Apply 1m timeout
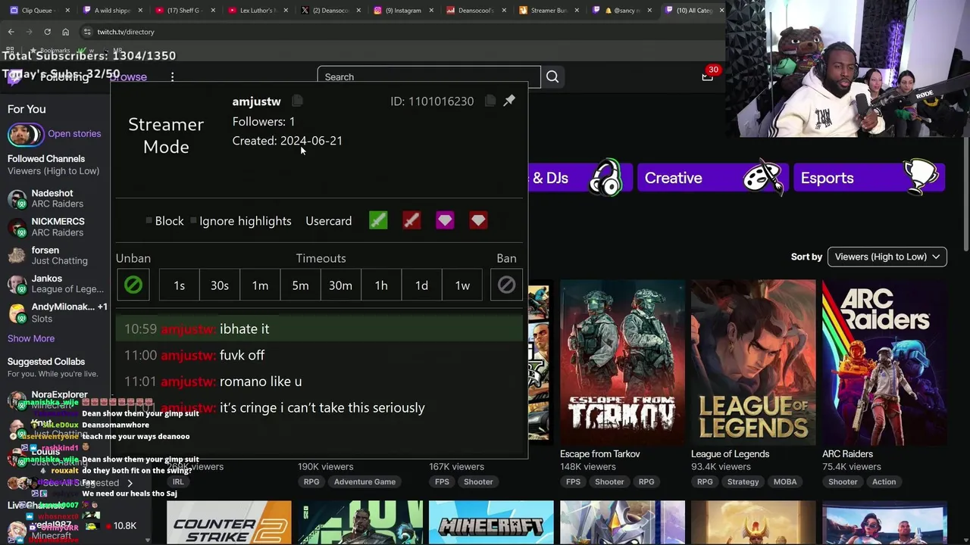970x545 pixels. (x=260, y=285)
